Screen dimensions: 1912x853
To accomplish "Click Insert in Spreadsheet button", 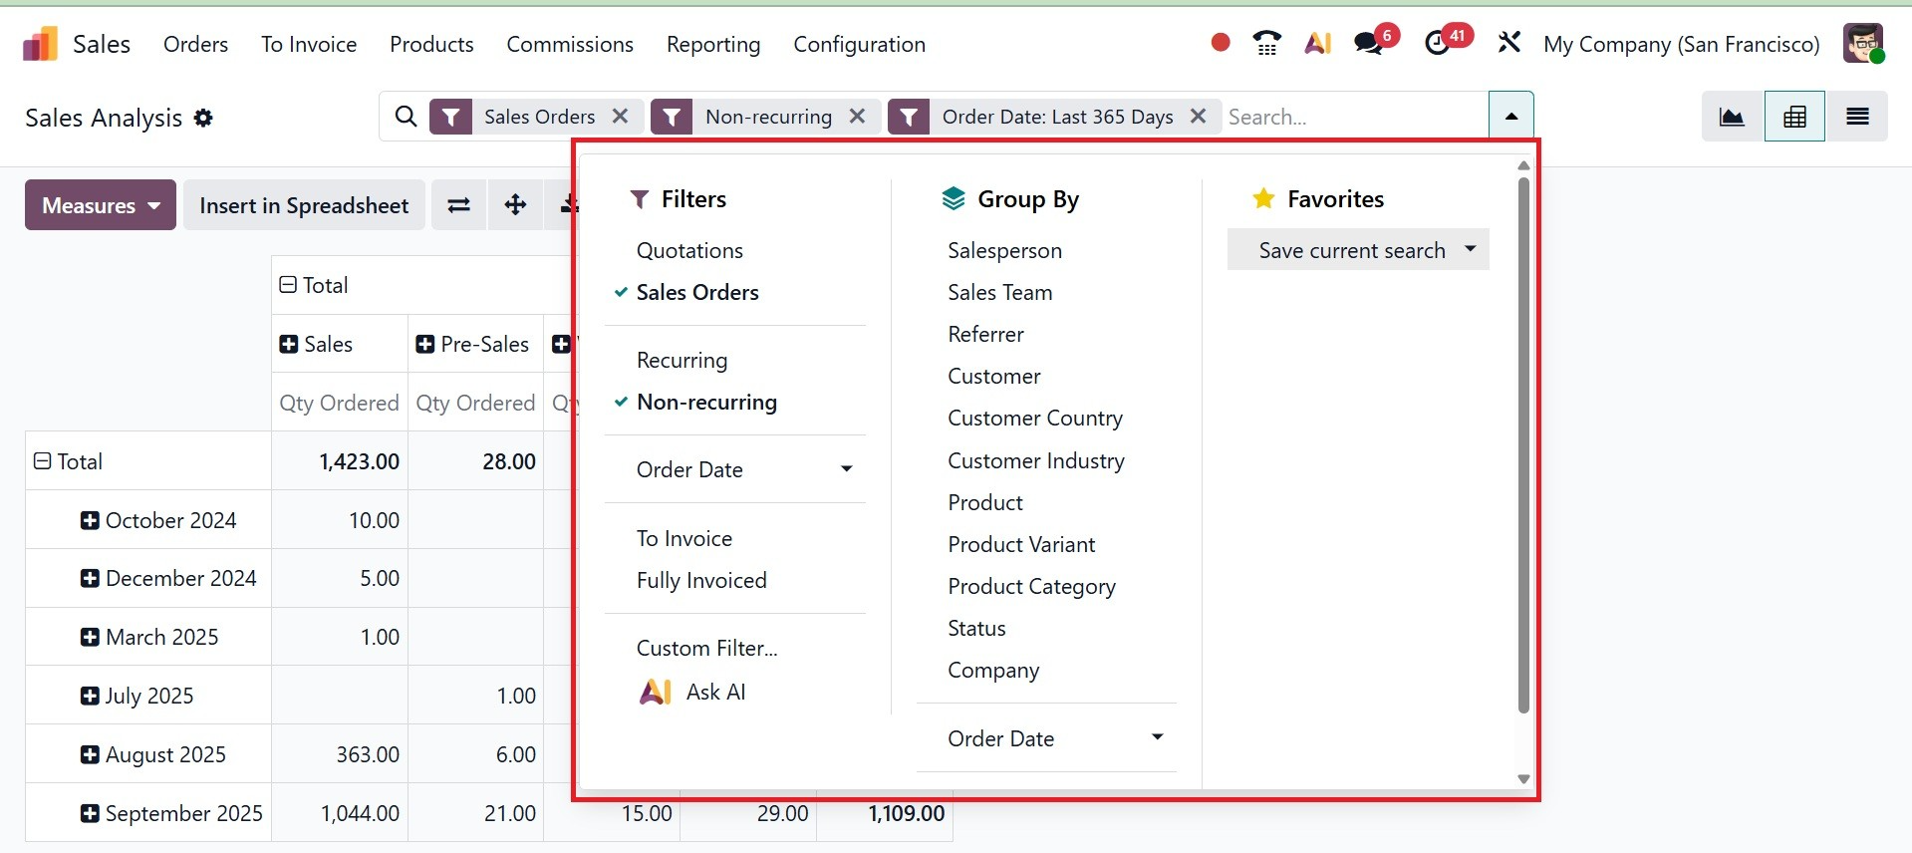I will [304, 205].
